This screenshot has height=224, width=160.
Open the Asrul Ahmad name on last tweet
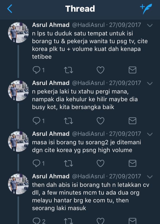point(51,176)
